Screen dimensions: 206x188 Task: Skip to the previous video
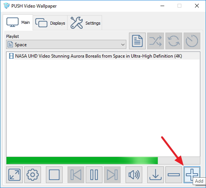pos(76,175)
